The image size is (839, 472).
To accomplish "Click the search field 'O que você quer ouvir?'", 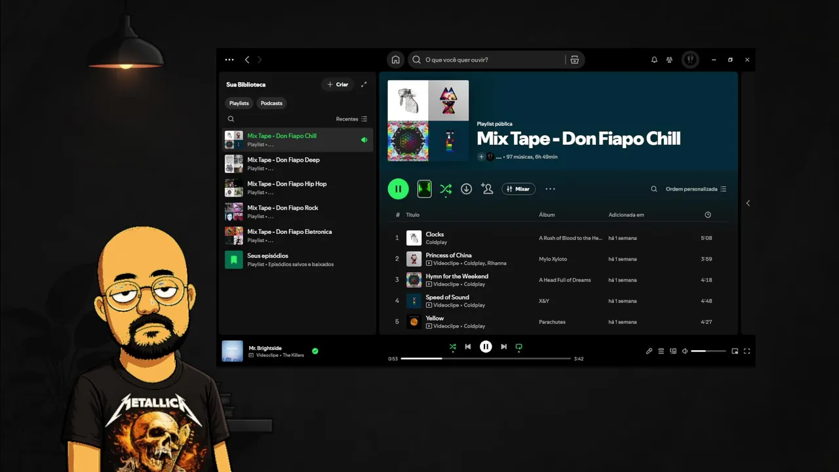I will [x=486, y=60].
